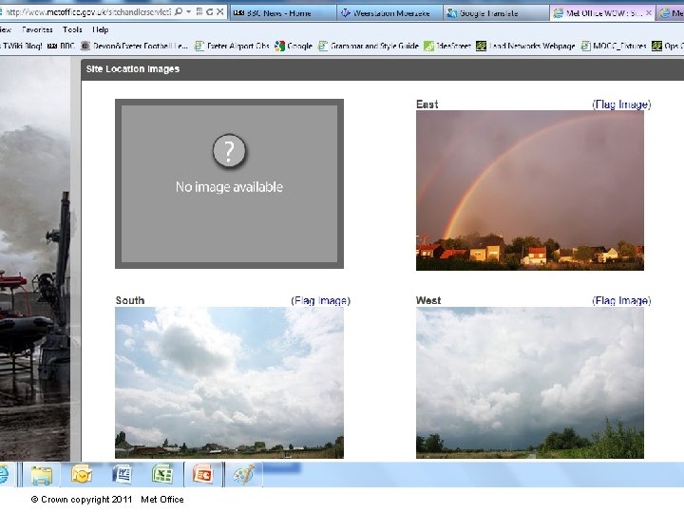Click the Weerstation Moerzeke tab favicon
Viewport: 684px width, 513px height.
(345, 13)
